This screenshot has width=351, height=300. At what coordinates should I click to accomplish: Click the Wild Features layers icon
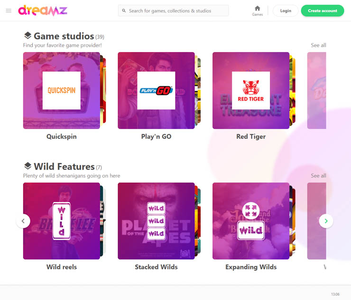[x=28, y=166]
